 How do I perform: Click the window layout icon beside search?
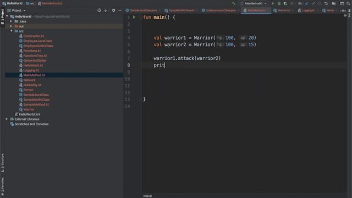342,3
